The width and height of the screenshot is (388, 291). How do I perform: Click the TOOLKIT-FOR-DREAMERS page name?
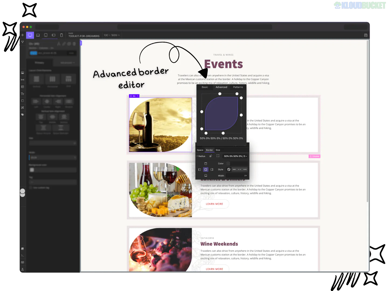(x=84, y=36)
